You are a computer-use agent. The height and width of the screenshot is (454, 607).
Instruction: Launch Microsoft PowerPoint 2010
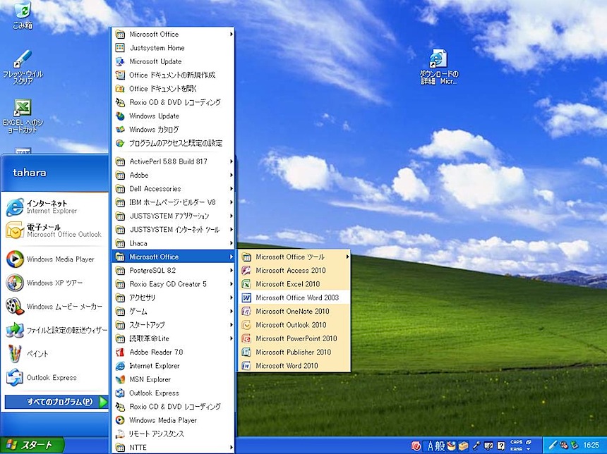coord(294,338)
